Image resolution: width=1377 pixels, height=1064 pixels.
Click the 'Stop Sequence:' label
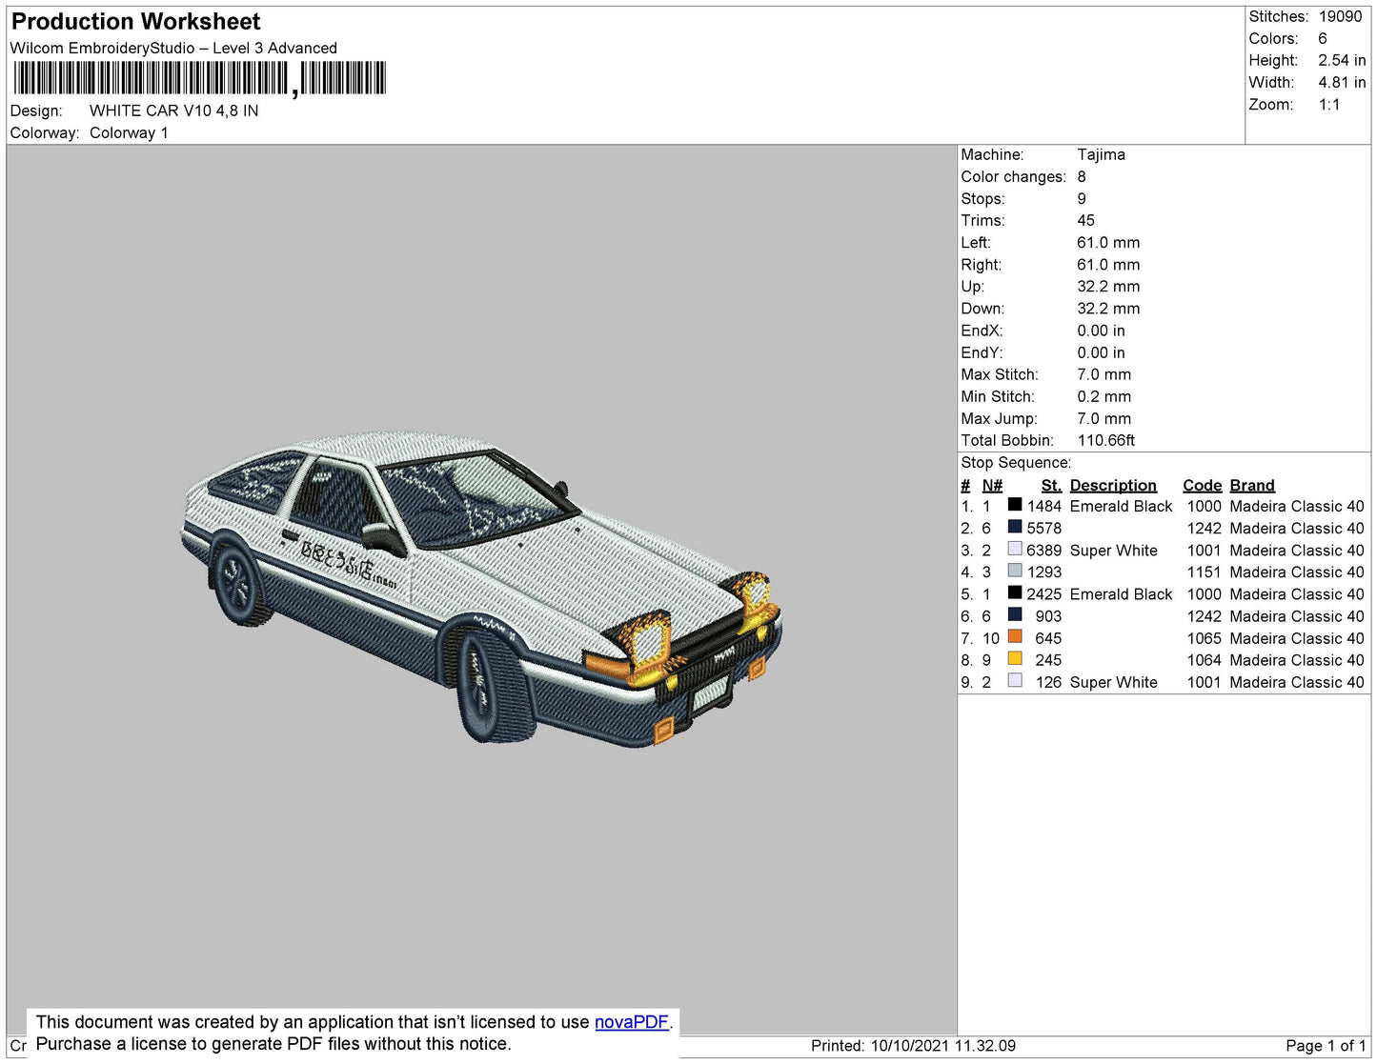(x=1016, y=462)
